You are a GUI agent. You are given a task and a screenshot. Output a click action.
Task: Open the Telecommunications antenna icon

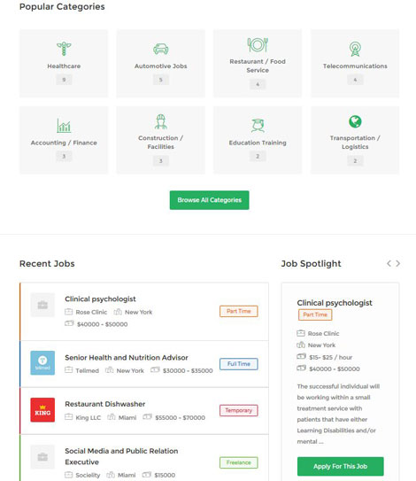(x=355, y=49)
